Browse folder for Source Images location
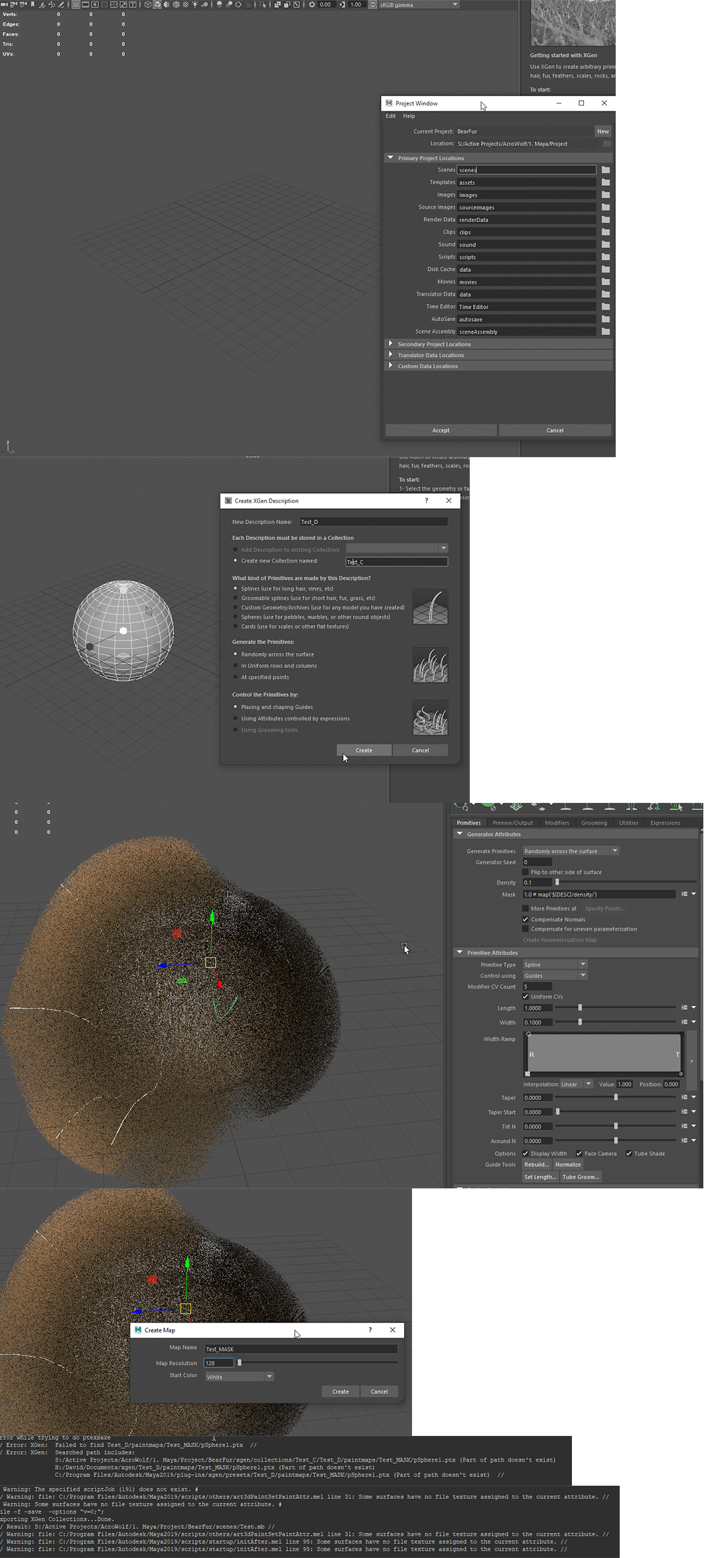Viewport: 708px width, 1558px height. click(606, 207)
